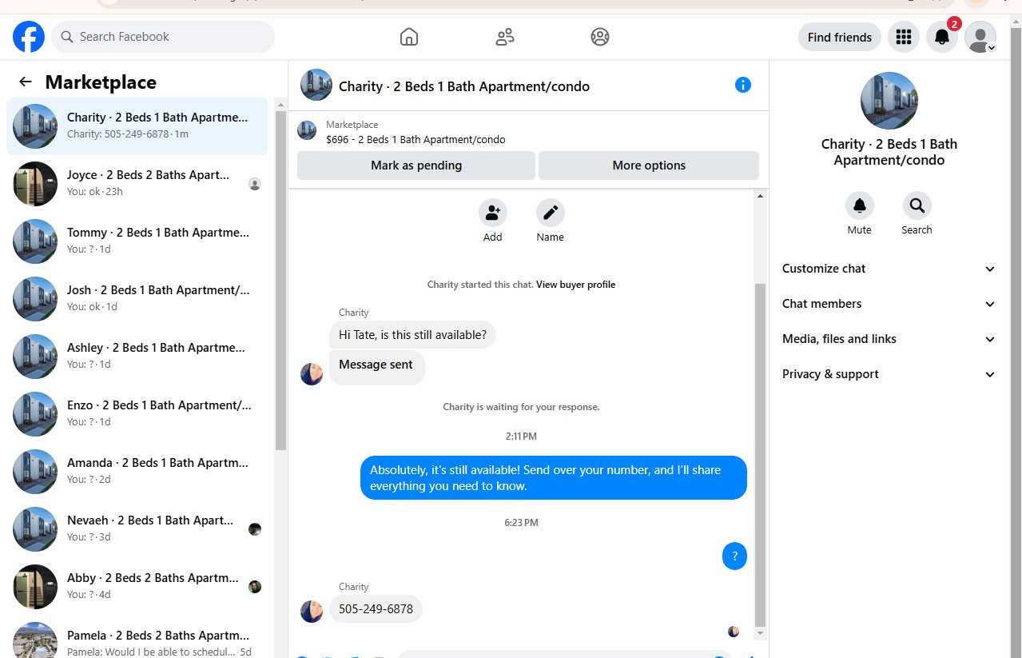Click the $696 Marketplace listing banner
The height and width of the screenshot is (658, 1022).
[528, 132]
